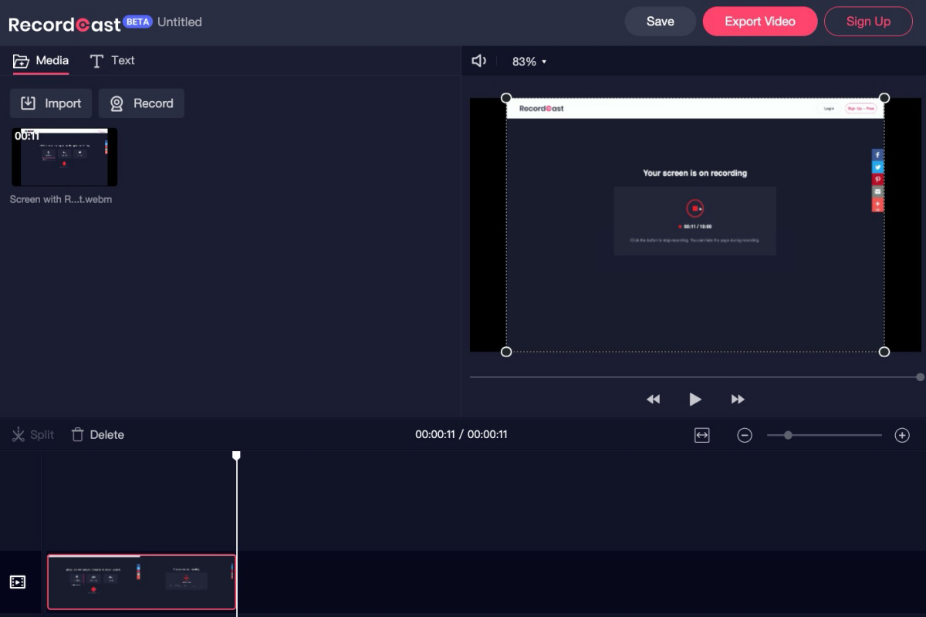This screenshot has height=617, width=926.
Task: Click the Record button
Action: coord(141,103)
